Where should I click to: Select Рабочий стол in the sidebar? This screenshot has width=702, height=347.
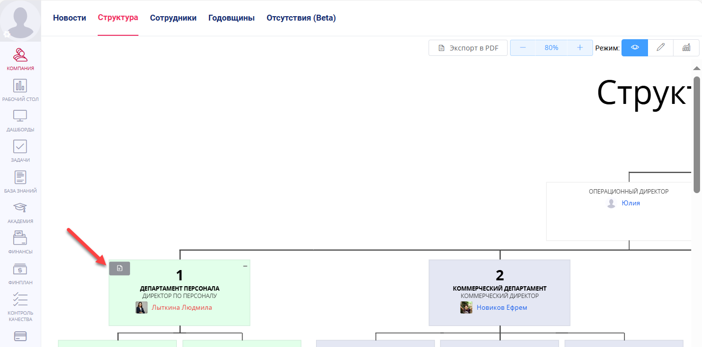20,89
